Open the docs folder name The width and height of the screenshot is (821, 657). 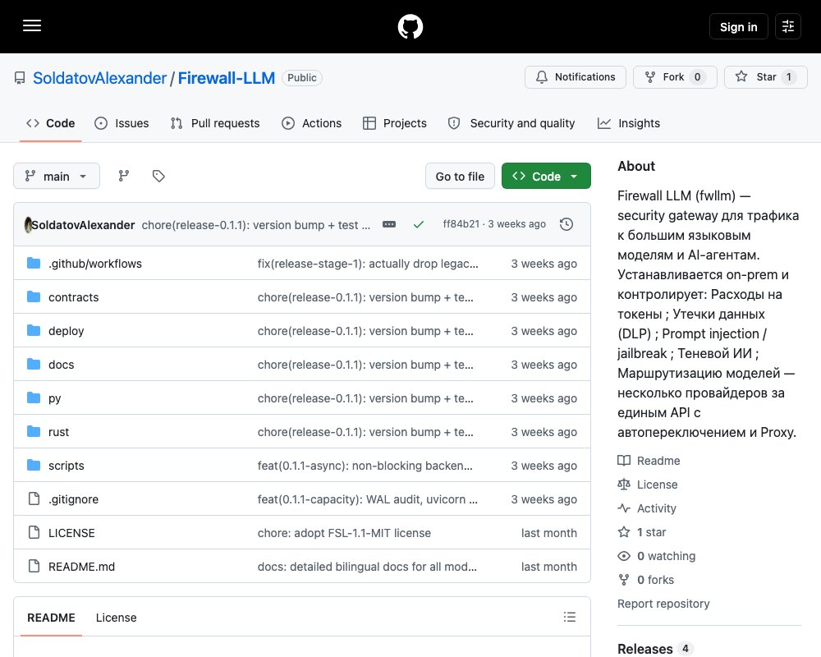pyautogui.click(x=62, y=365)
